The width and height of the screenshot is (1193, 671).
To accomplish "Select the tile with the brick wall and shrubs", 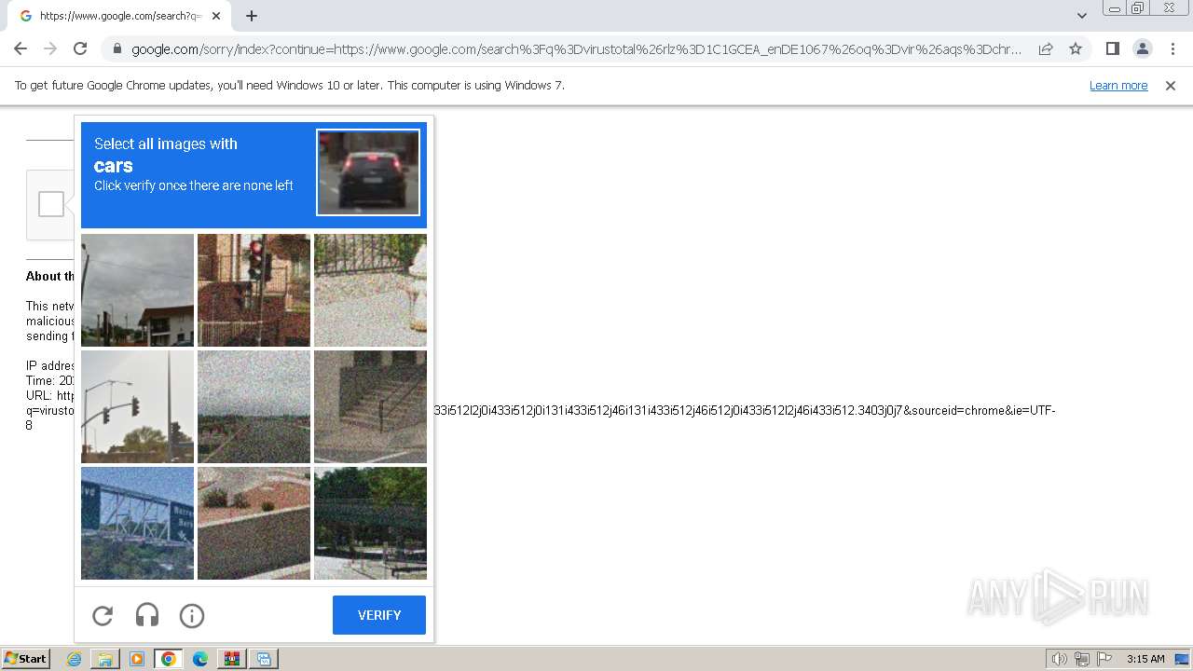I will tap(254, 523).
